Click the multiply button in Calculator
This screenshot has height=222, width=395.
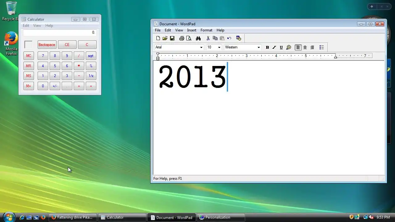79,66
